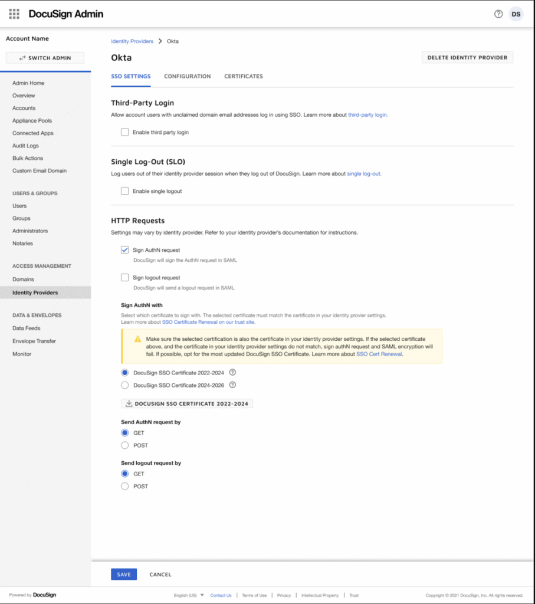
Task: Uncheck Sign AuthN request
Action: [x=124, y=250]
